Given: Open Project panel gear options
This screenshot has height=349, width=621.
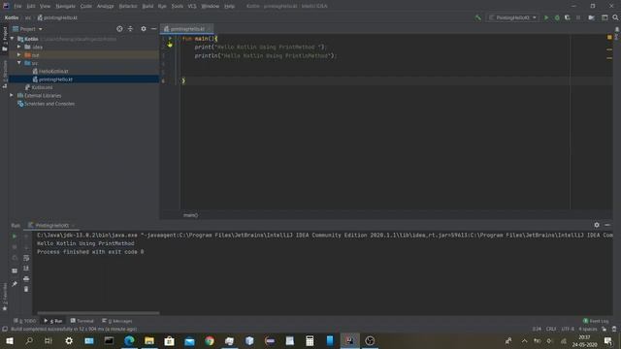Looking at the screenshot, I should pyautogui.click(x=144, y=29).
